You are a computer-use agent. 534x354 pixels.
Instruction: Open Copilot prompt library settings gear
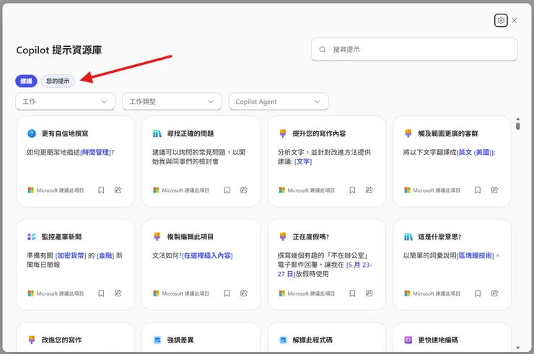[501, 20]
